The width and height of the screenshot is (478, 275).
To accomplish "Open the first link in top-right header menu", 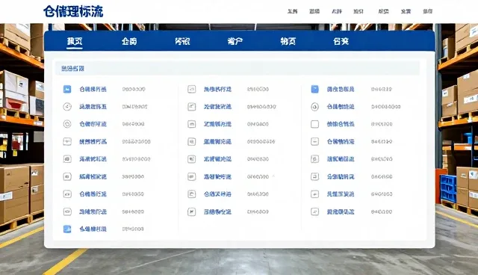I will [292, 11].
